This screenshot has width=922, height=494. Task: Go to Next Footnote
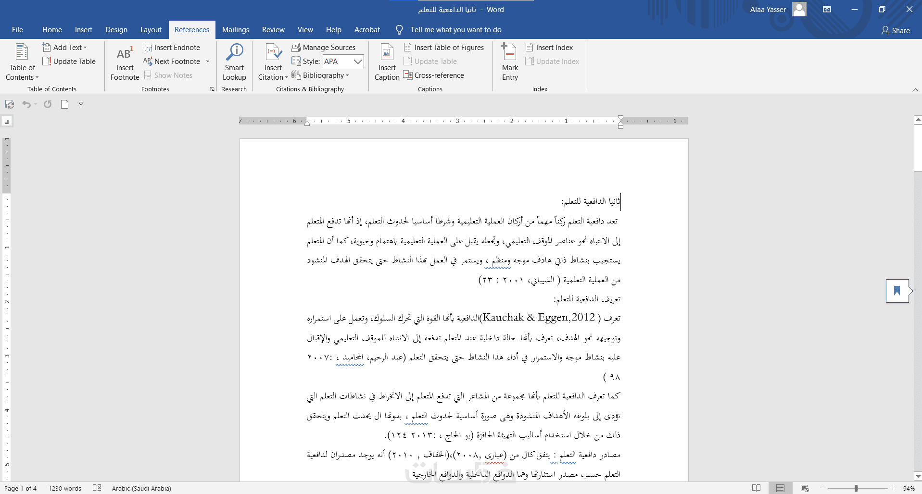172,61
